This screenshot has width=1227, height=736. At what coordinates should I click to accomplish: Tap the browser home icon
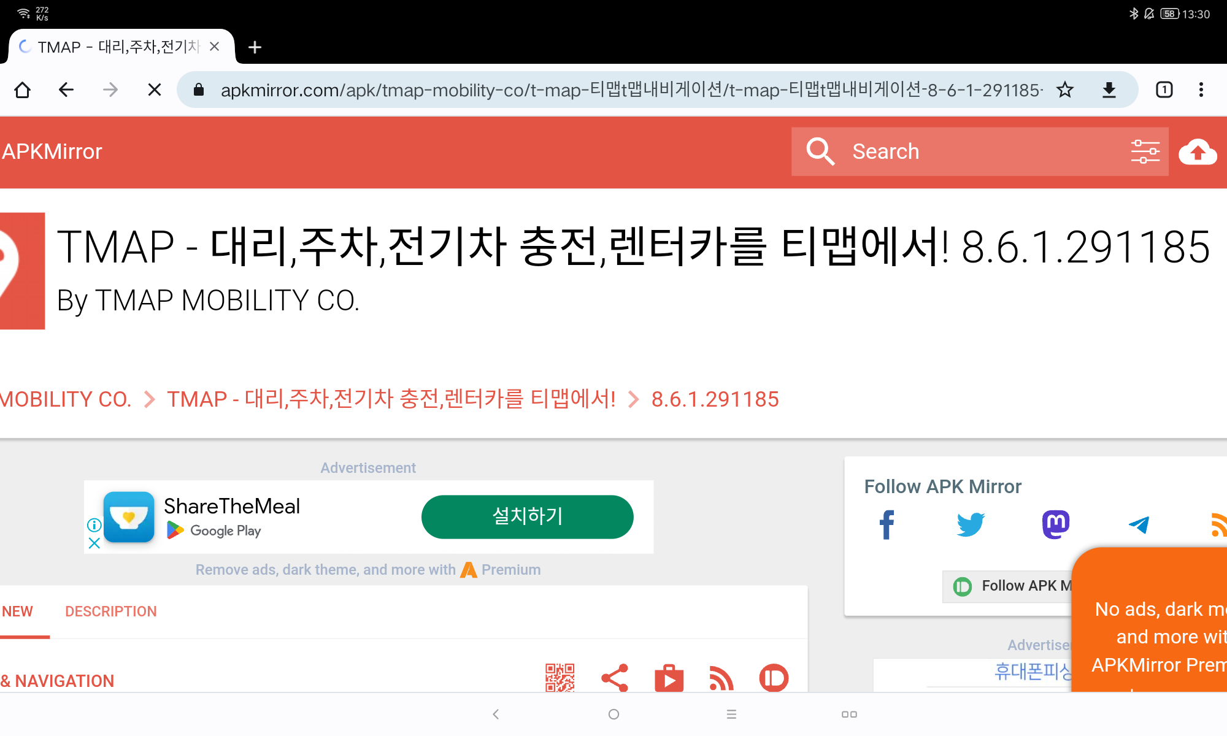[x=23, y=90]
